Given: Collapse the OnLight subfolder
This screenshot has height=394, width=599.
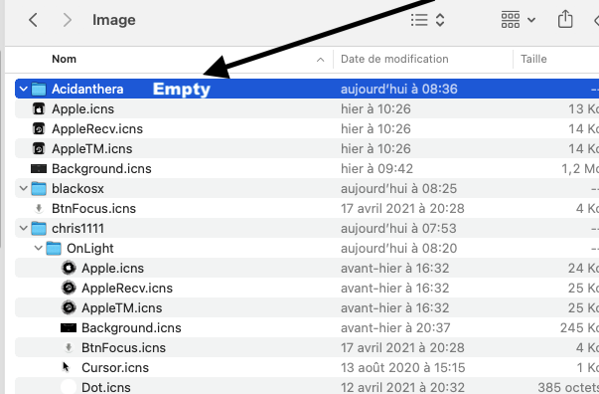Looking at the screenshot, I should coord(38,248).
